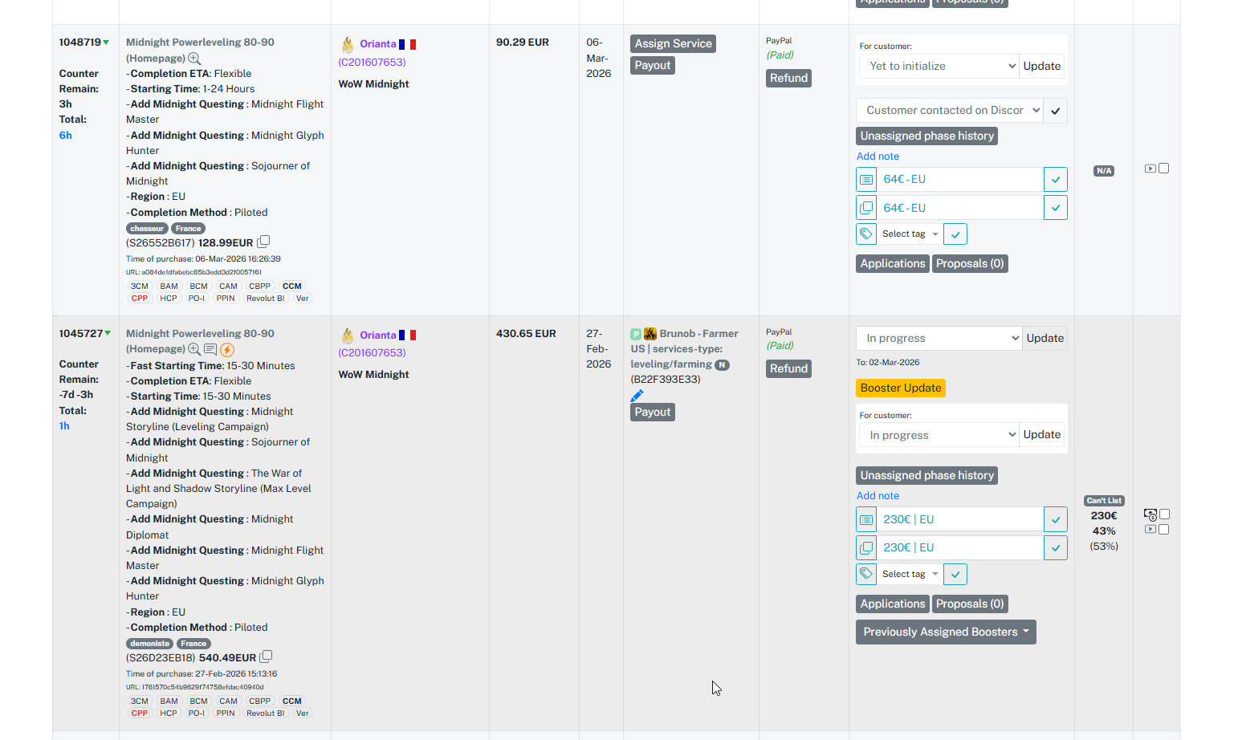The image size is (1238, 740).
Task: Click Update next to customer 'In progress' status
Action: (x=1041, y=435)
